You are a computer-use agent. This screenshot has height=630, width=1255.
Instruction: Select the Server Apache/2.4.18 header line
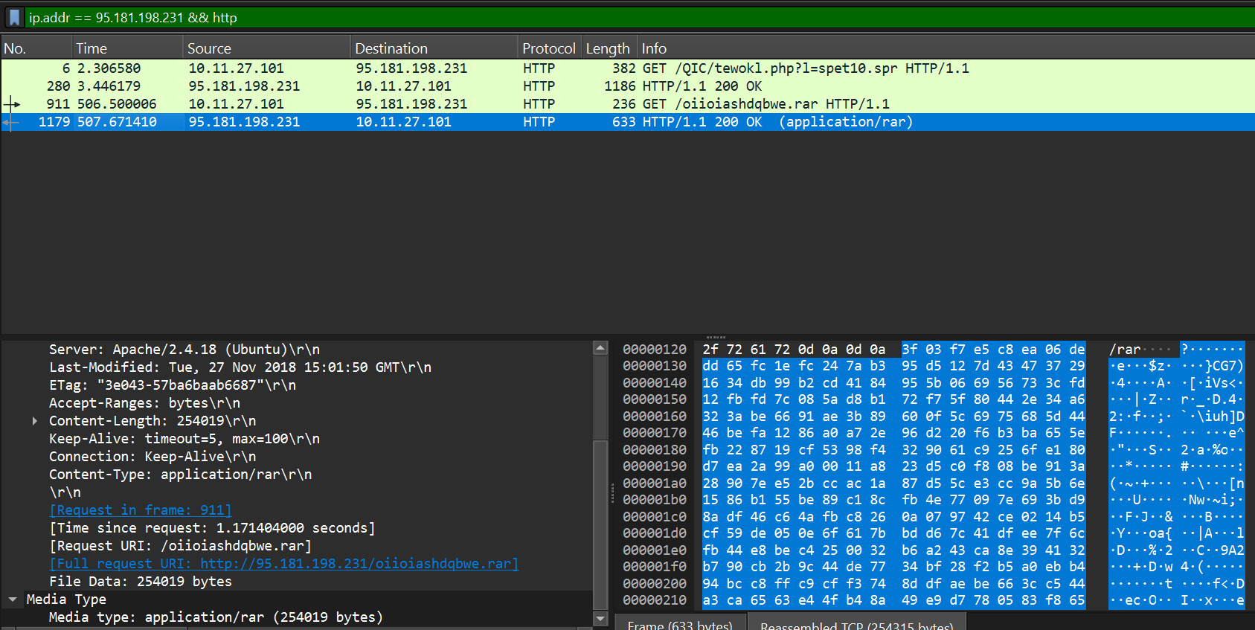[184, 350]
